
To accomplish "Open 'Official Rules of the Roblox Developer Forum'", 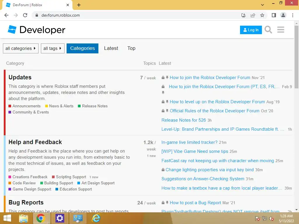I will tap(215, 111).
